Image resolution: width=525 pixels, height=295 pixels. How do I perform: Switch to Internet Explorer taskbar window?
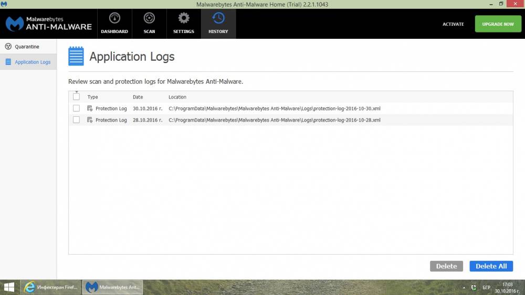[51, 287]
